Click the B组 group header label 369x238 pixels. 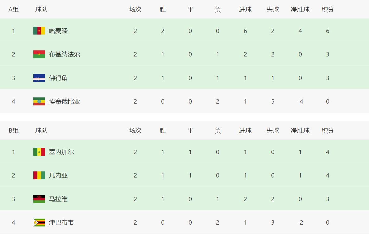pyautogui.click(x=14, y=131)
